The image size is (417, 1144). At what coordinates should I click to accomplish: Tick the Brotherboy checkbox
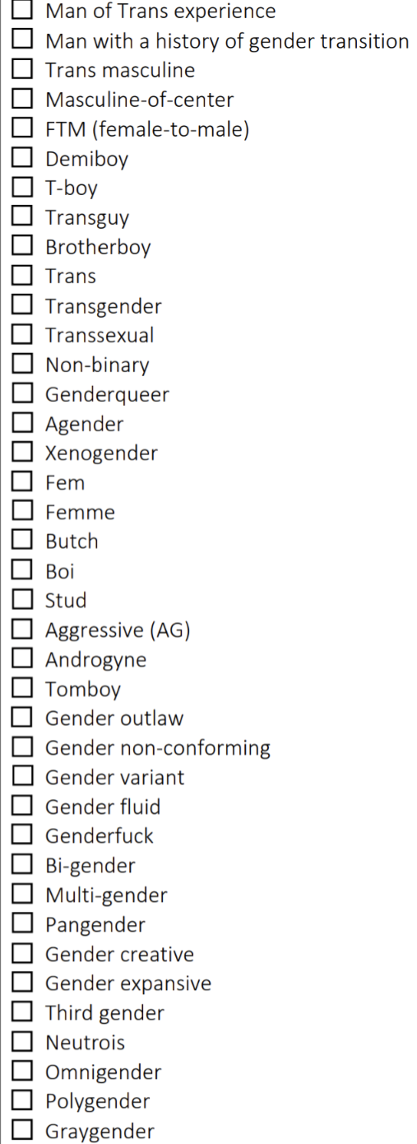coord(22,247)
